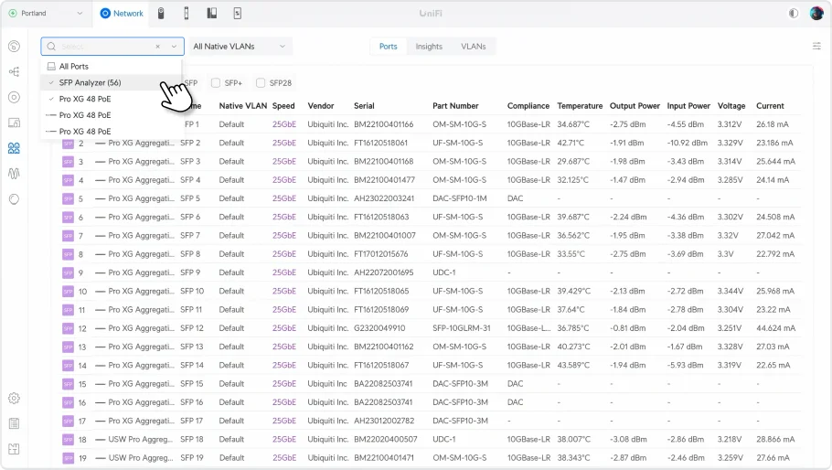Screen dimensions: 832x470
Task: Click serial number BM22100401166
Action: [384, 124]
